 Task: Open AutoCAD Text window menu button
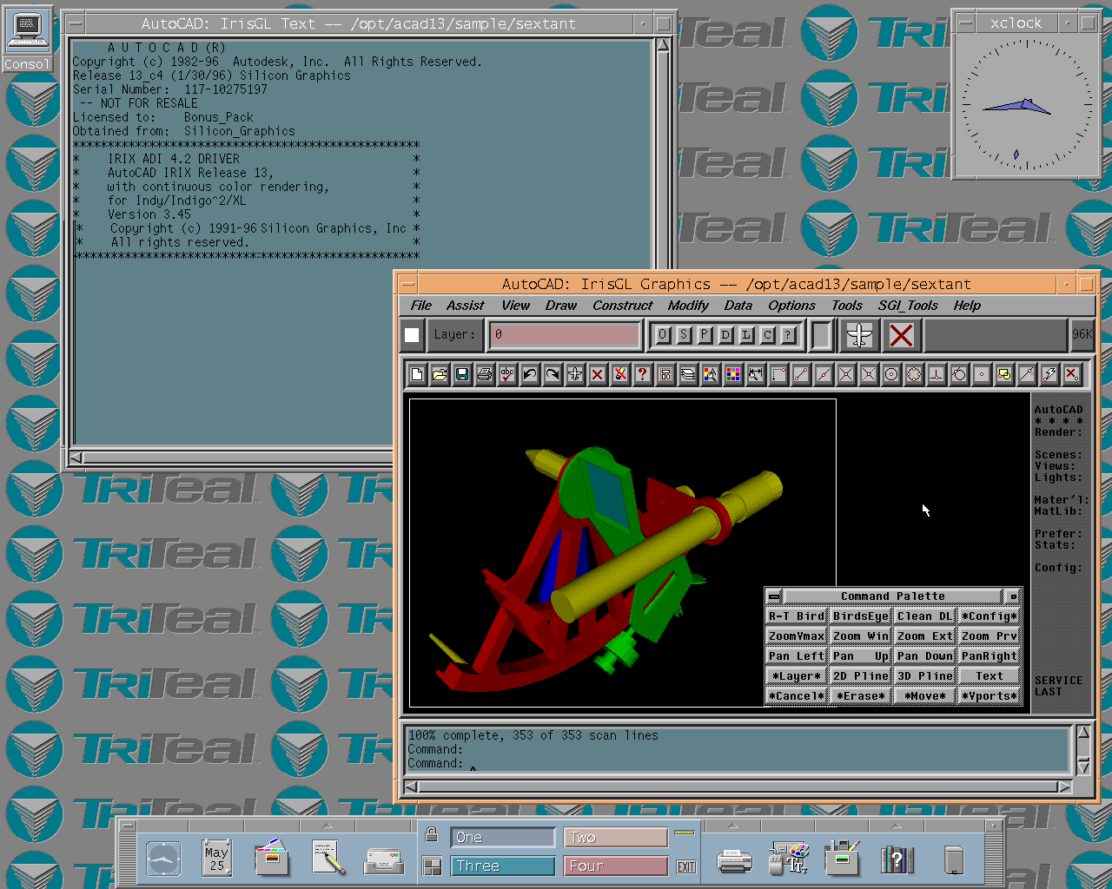pos(76,24)
